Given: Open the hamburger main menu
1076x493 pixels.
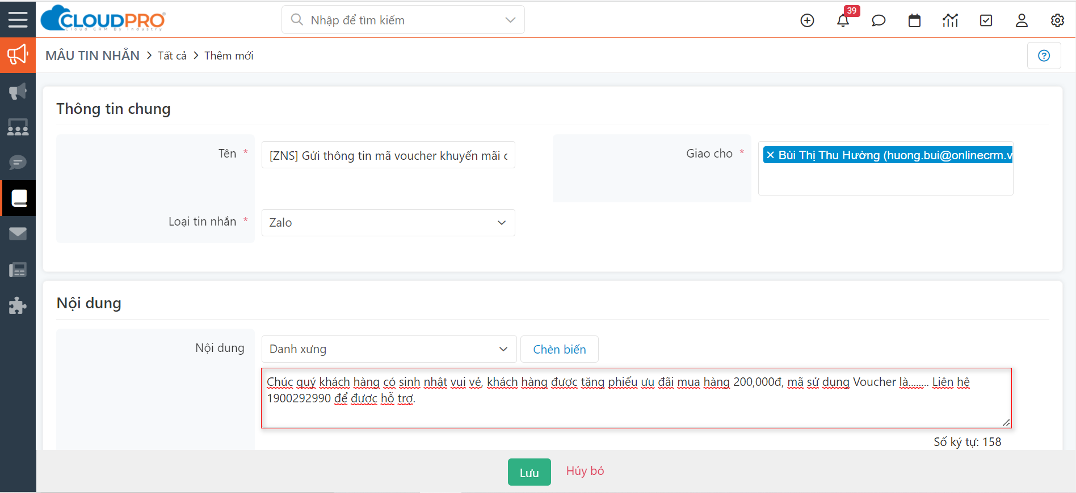Looking at the screenshot, I should pos(18,19).
